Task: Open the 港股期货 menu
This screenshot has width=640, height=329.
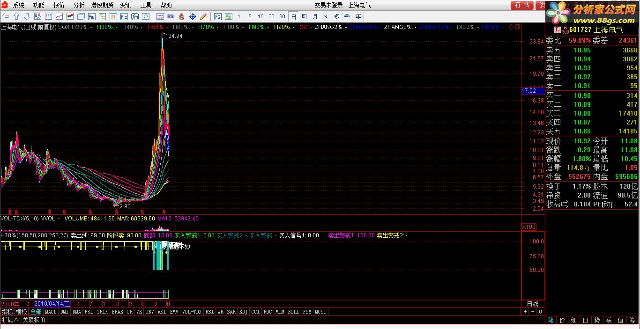Action: (102, 5)
